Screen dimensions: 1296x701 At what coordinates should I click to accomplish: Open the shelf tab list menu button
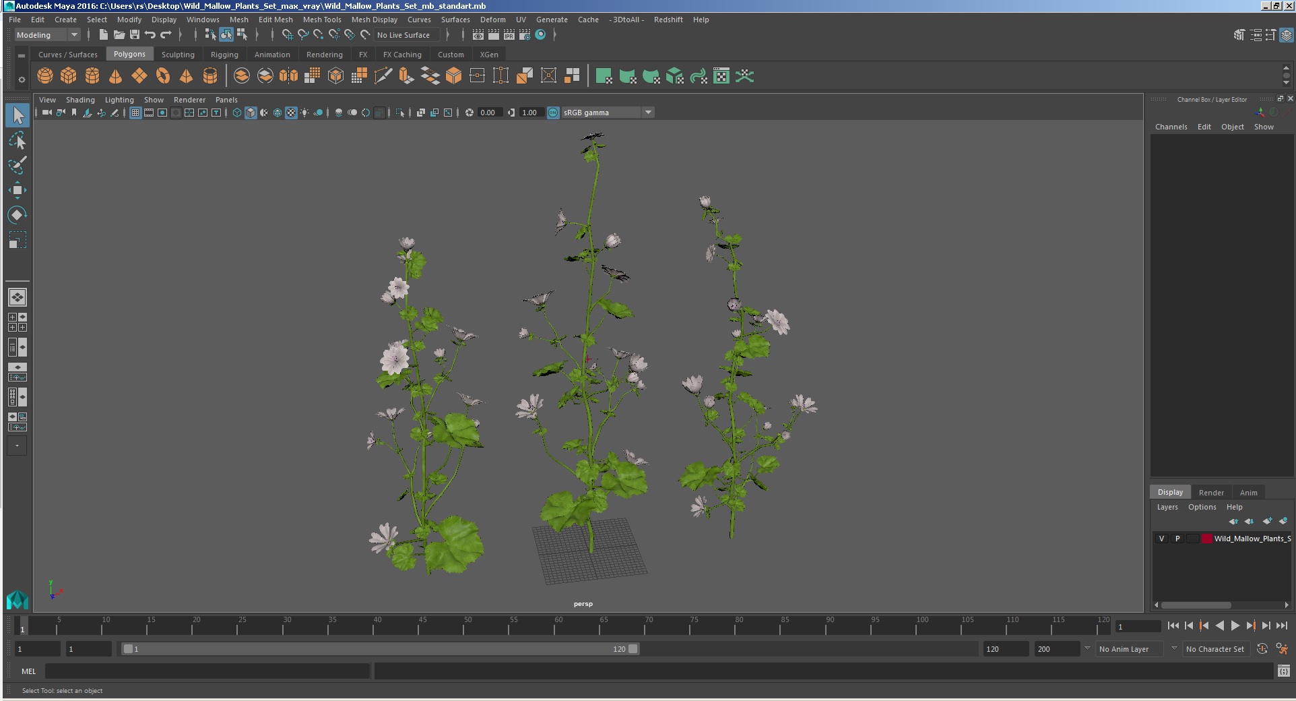tap(22, 55)
